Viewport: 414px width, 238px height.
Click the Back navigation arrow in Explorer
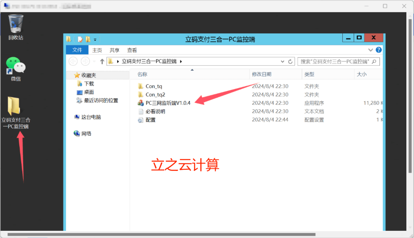click(73, 61)
